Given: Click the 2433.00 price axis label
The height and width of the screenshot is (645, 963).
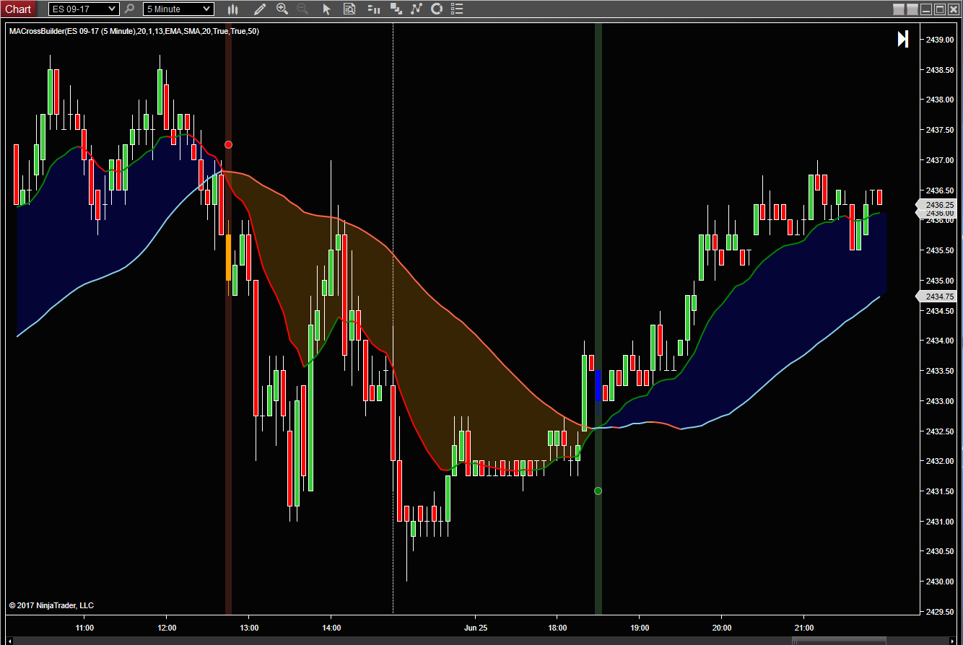Looking at the screenshot, I should 939,401.
